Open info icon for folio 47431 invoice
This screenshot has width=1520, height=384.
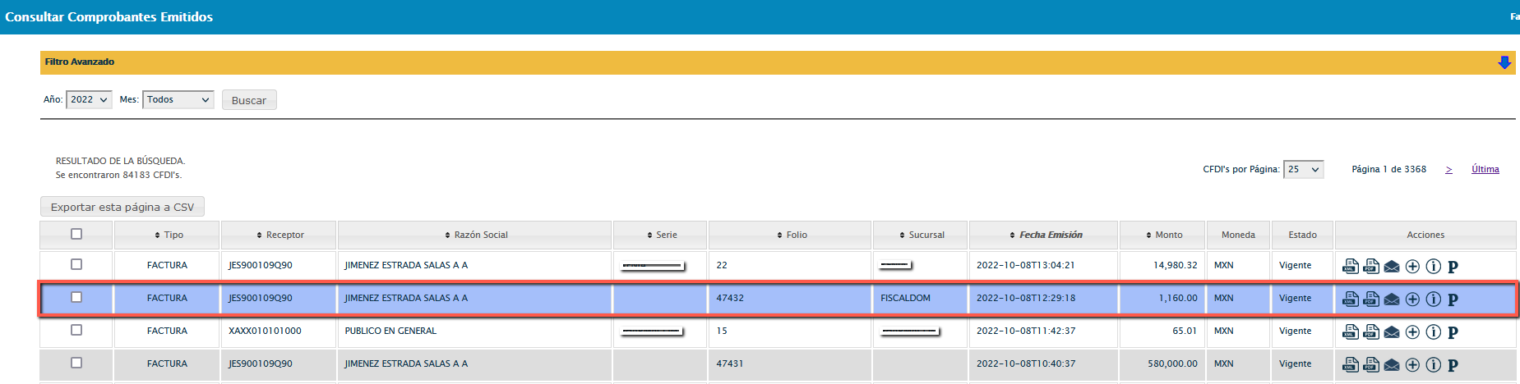coord(1433,364)
